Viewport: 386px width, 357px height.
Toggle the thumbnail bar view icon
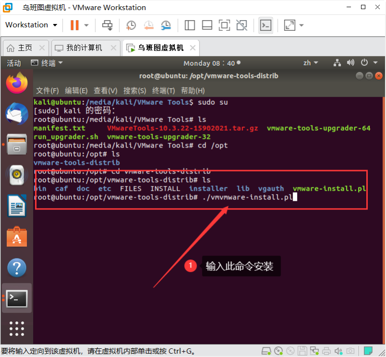point(207,25)
